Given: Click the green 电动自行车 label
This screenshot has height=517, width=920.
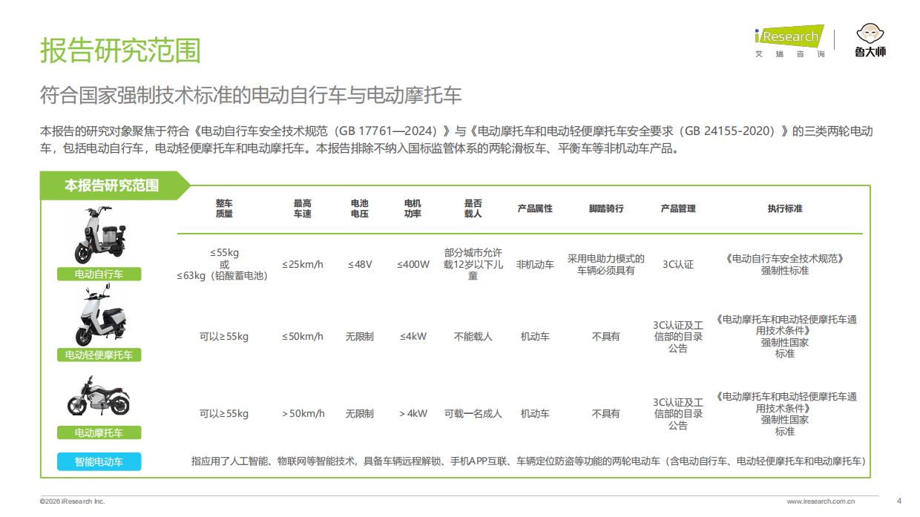Looking at the screenshot, I should pyautogui.click(x=99, y=274).
